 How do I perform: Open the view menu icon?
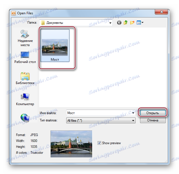140,22
